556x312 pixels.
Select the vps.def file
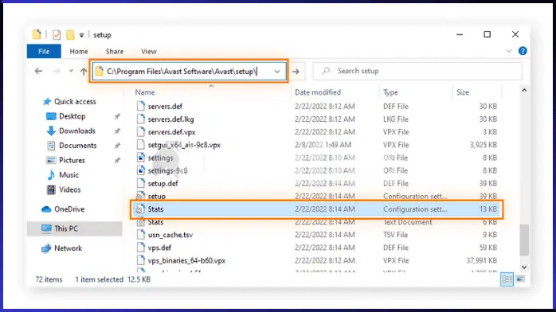tap(159, 248)
